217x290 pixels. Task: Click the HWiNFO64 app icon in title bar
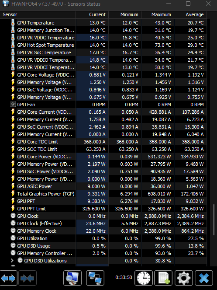pyautogui.click(x=6, y=3)
